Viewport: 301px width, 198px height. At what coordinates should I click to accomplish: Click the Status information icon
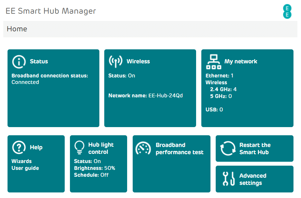[x=19, y=61]
